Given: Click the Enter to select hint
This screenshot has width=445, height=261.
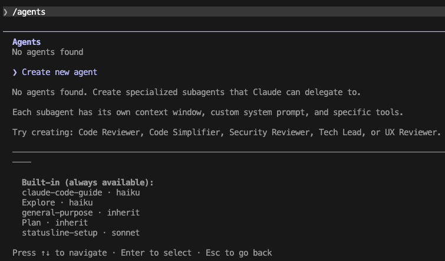Looking at the screenshot, I should pyautogui.click(x=156, y=253).
